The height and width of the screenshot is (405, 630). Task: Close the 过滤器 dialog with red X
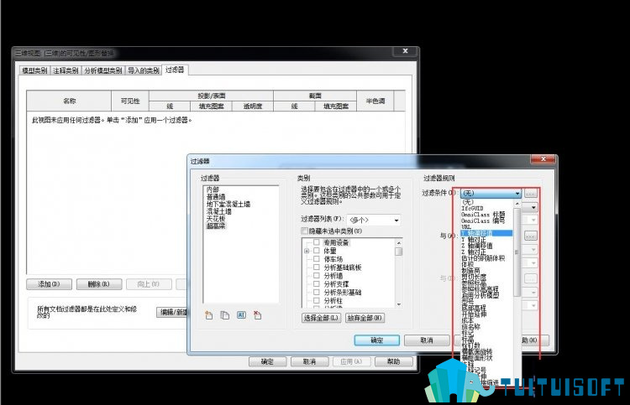click(543, 159)
